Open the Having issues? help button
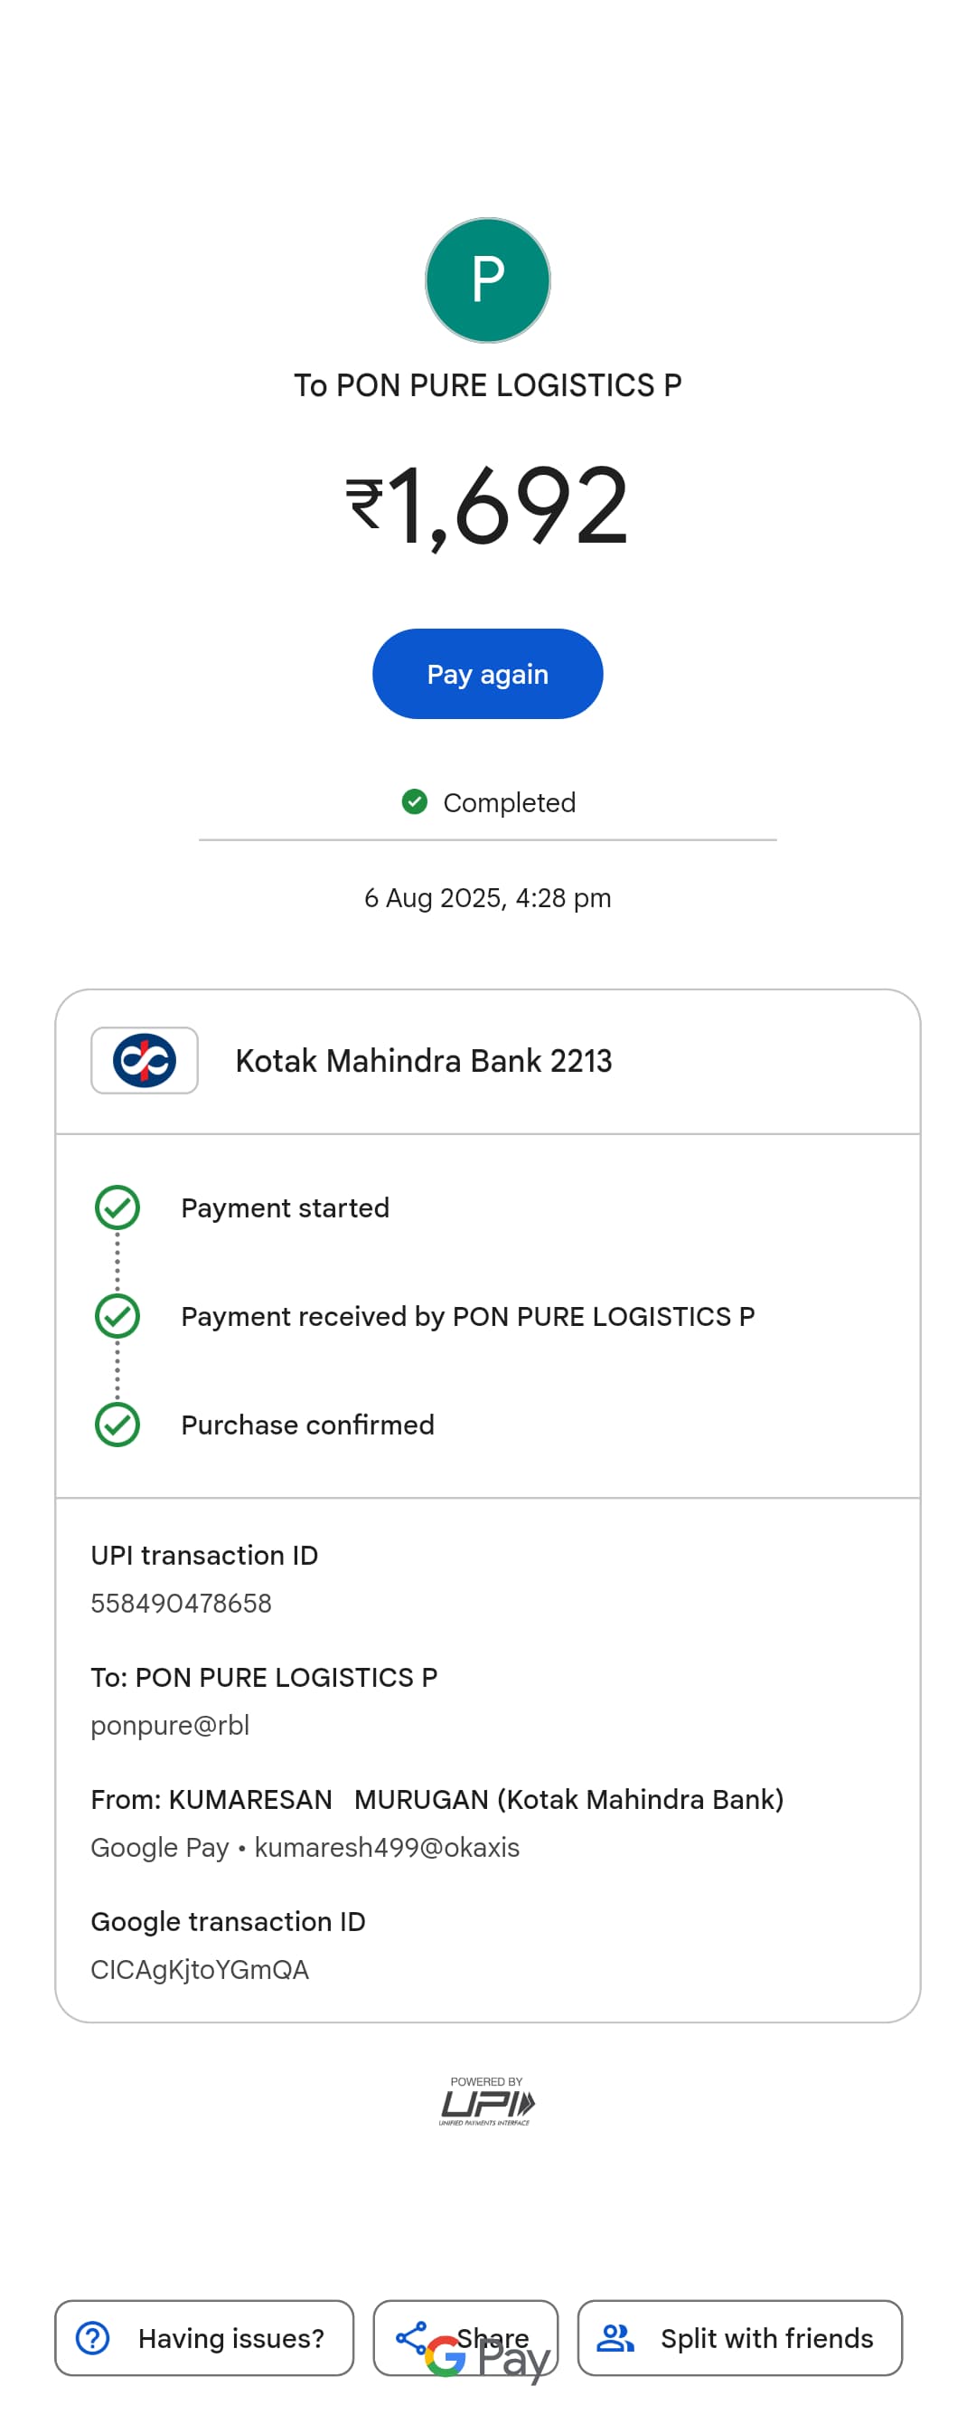The width and height of the screenshot is (976, 2424). 204,2337
